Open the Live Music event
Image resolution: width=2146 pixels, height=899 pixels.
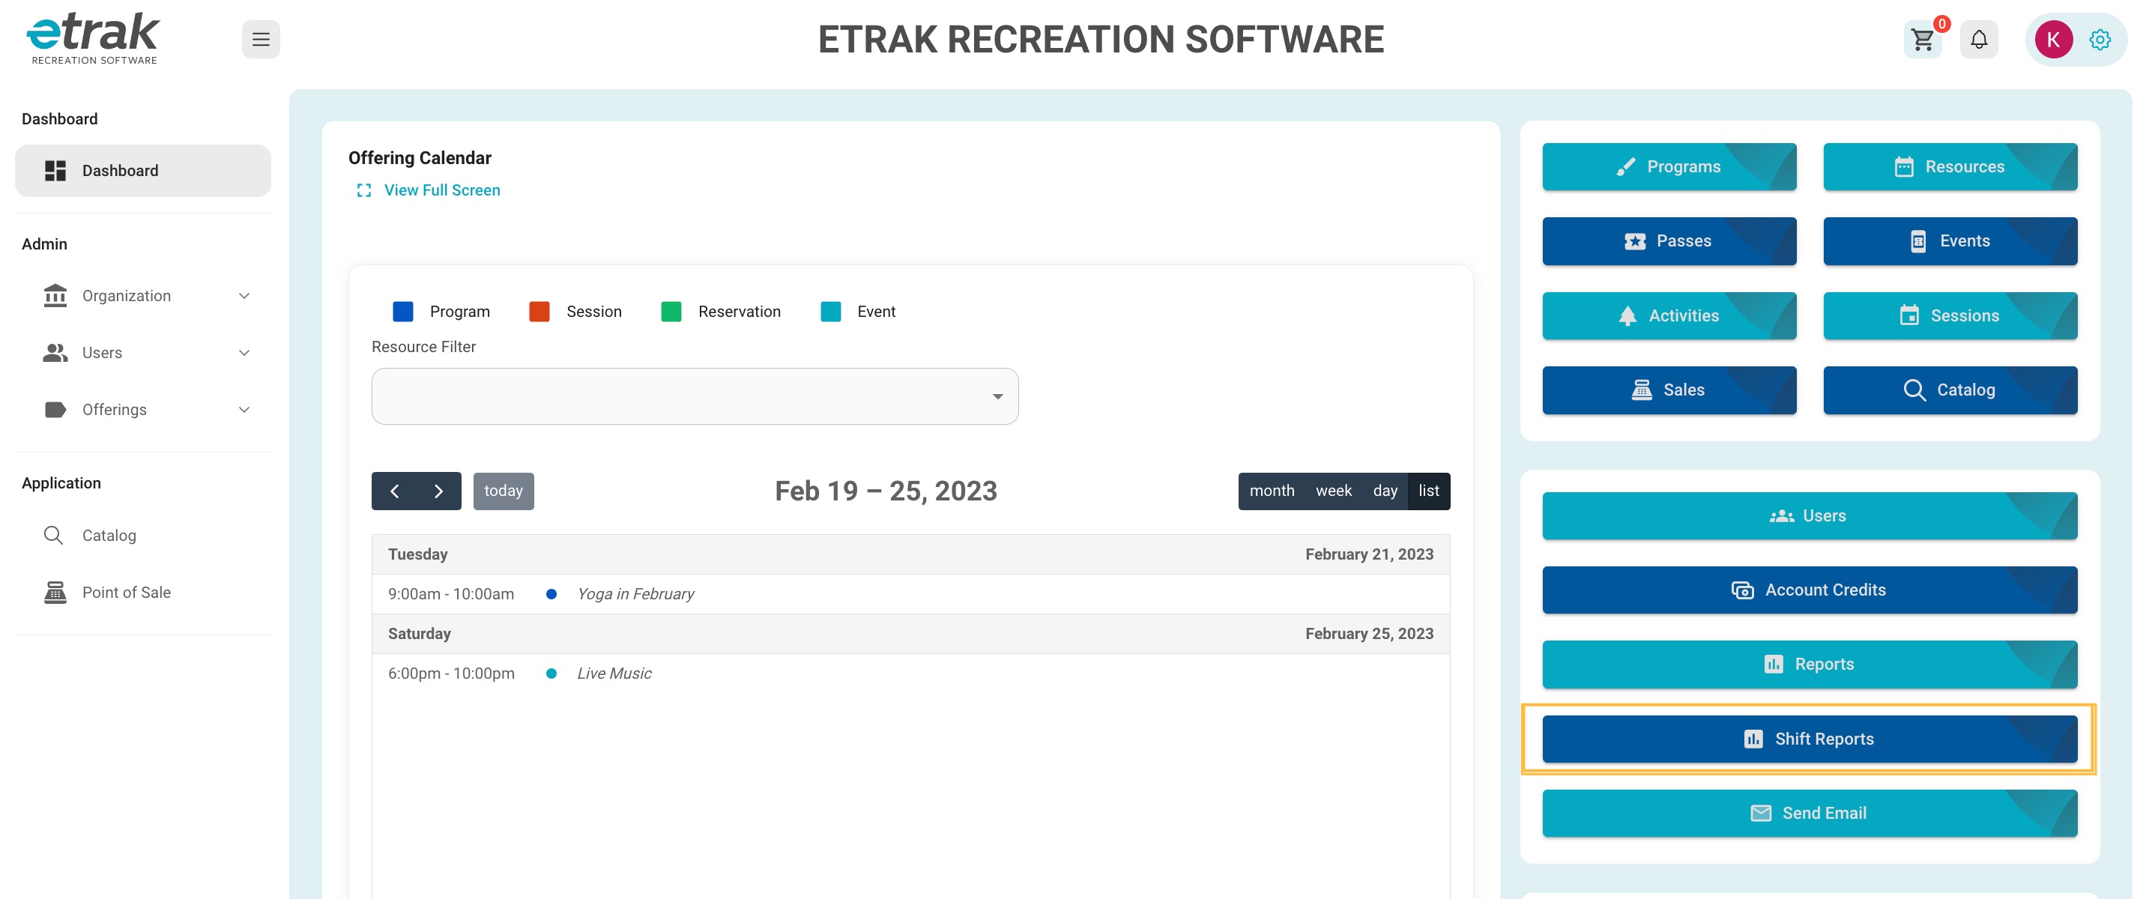pyautogui.click(x=614, y=674)
